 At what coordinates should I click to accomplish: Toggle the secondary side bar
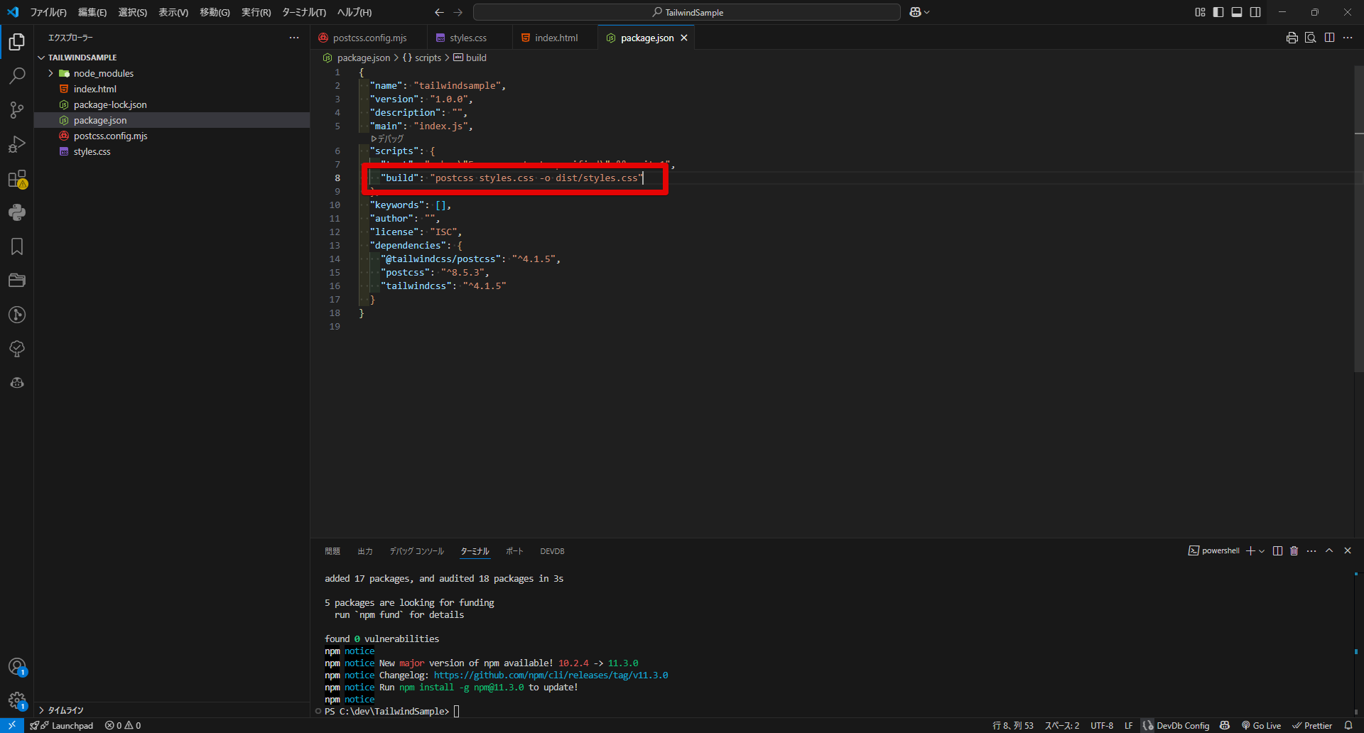[1255, 12]
